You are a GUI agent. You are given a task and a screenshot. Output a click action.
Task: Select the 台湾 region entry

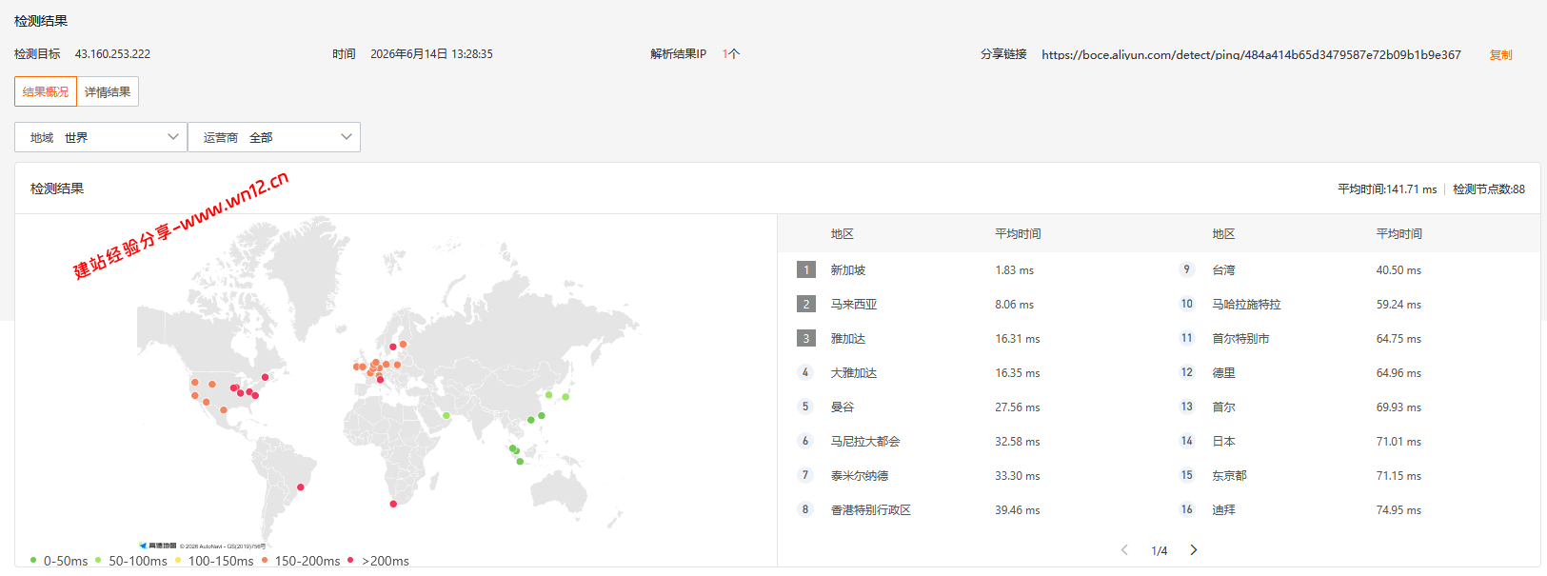(x=1223, y=270)
